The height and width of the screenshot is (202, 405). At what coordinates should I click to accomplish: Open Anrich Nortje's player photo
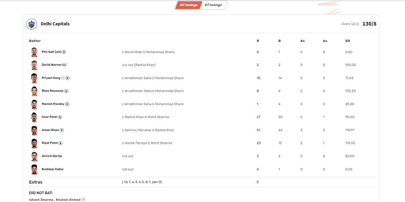click(x=34, y=156)
